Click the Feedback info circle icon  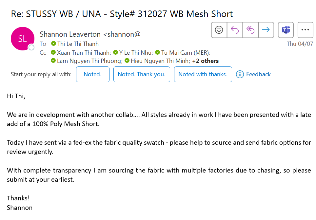pyautogui.click(x=240, y=74)
